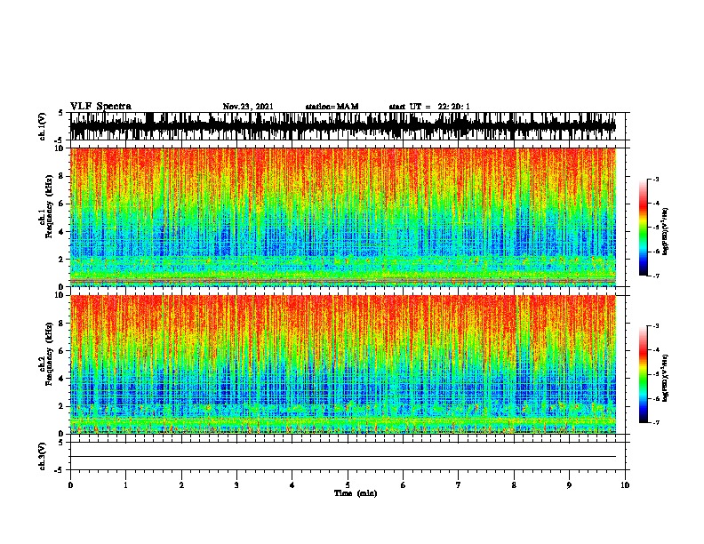This screenshot has height=544, width=704.
Task: Click the "8" kHz tick on the ch.1 frequency axis
Action: 61,176
